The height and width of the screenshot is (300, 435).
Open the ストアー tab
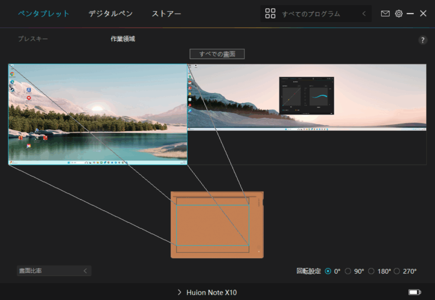(x=166, y=14)
